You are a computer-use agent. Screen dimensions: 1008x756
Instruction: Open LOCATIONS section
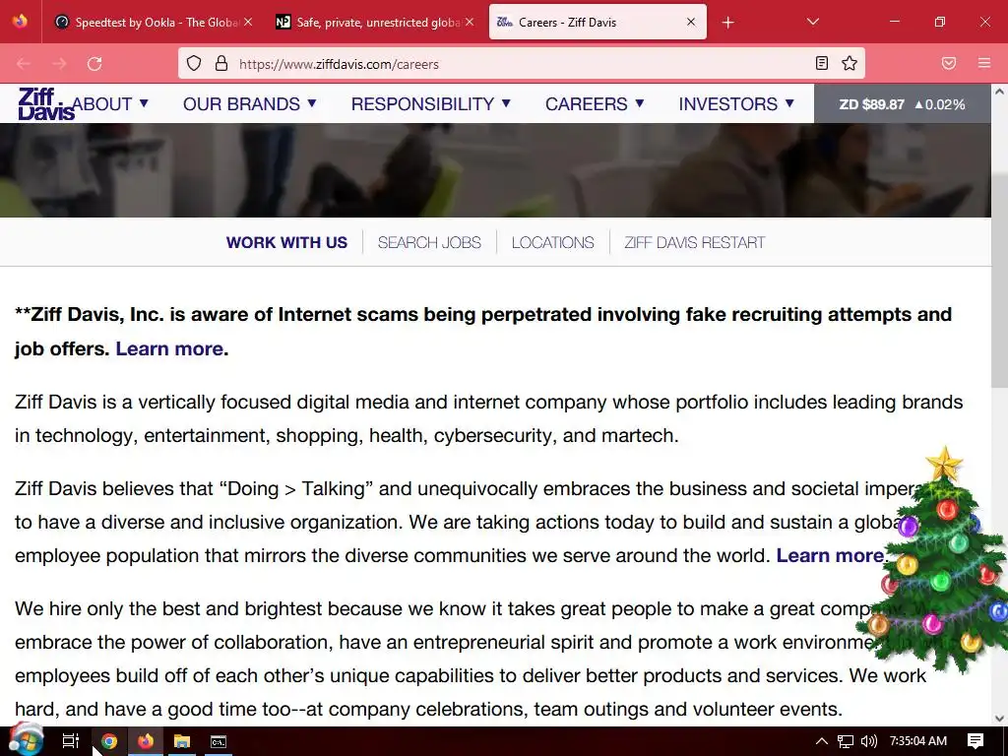(553, 242)
